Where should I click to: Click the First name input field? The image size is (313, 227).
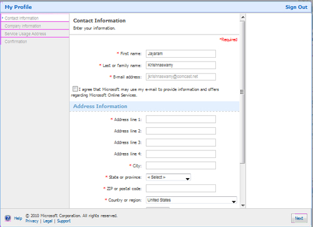pos(181,53)
